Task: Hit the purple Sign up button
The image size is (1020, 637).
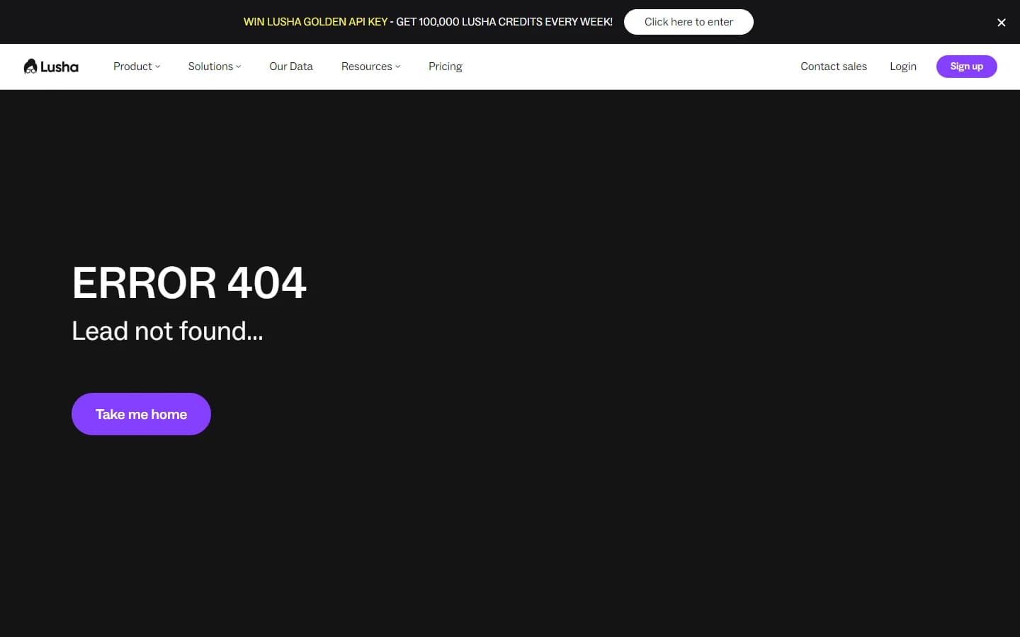Action: tap(966, 67)
